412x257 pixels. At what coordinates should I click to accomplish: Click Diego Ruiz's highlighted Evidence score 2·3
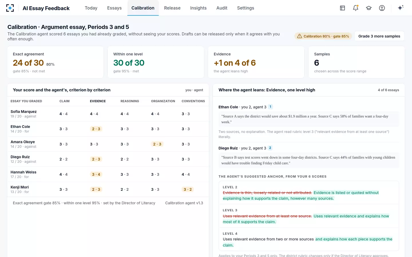[x=96, y=159]
